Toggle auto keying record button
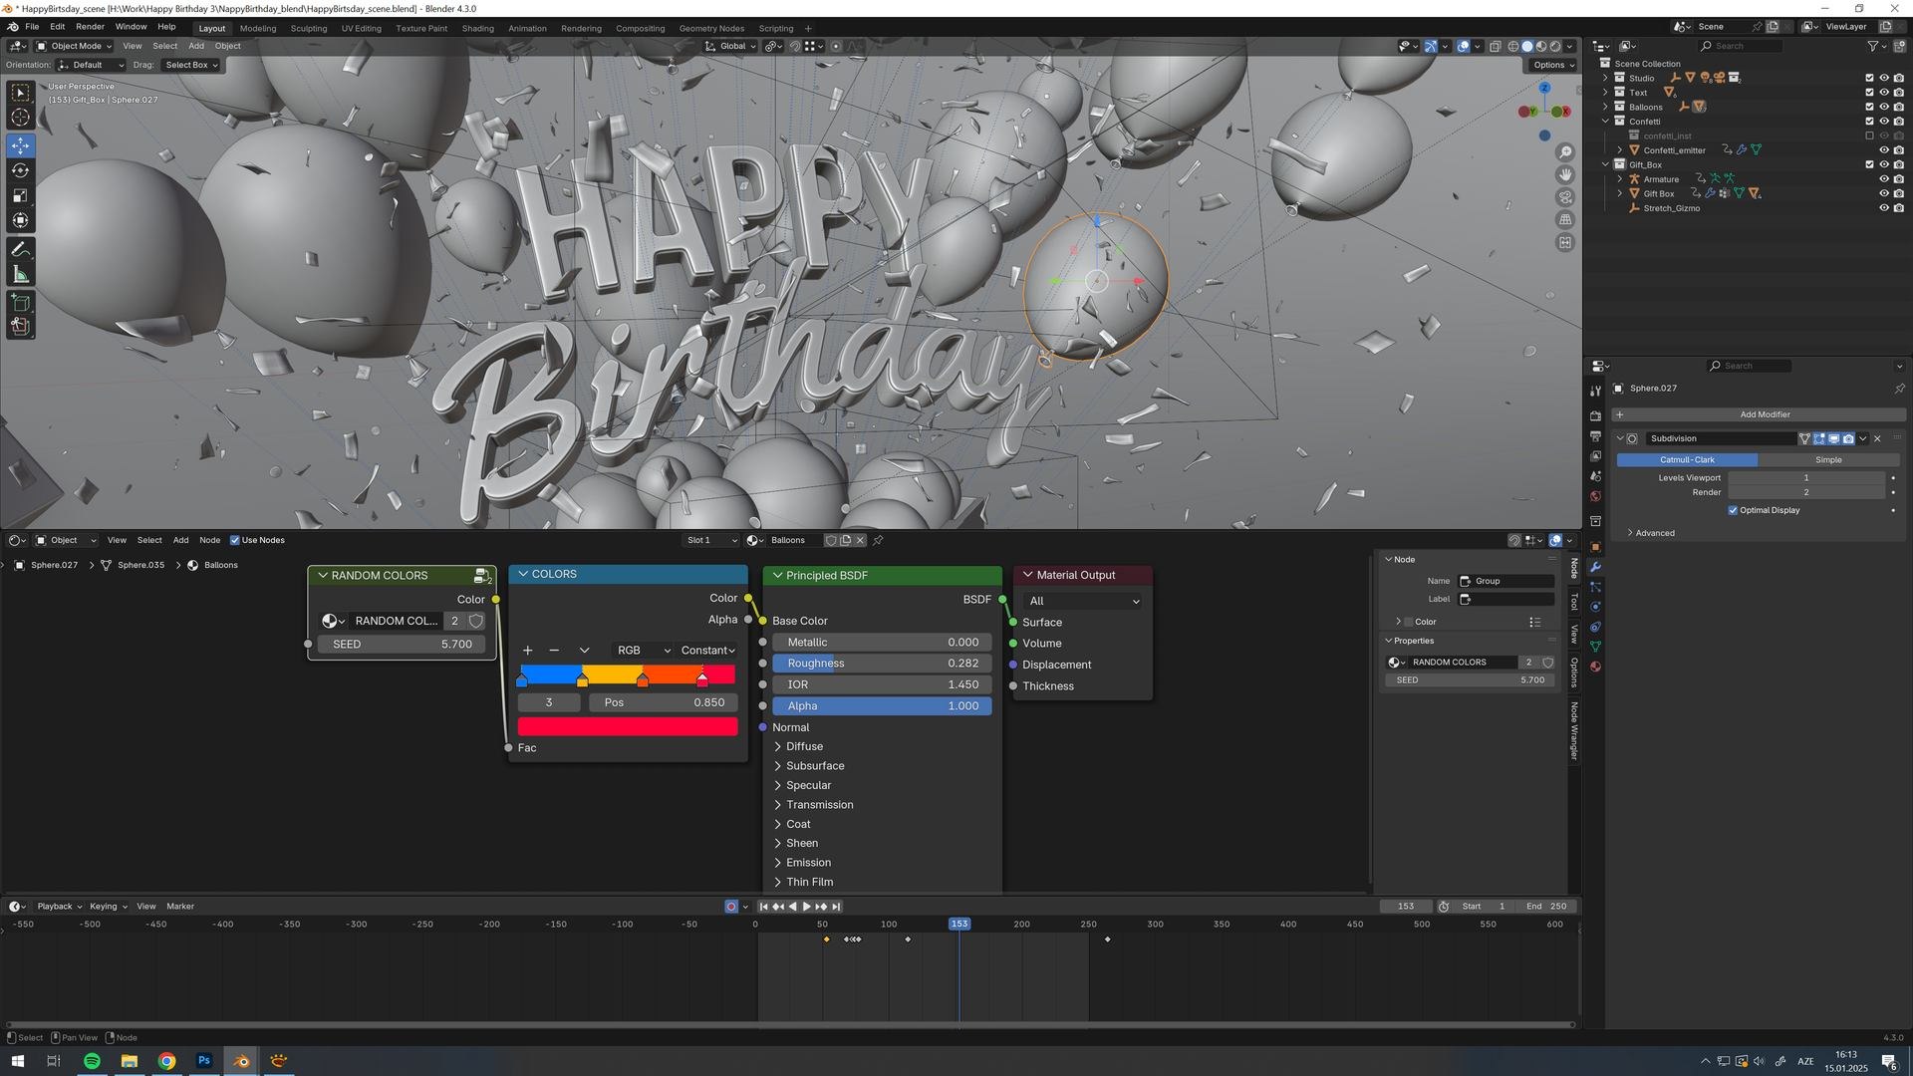This screenshot has height=1076, width=1913. tap(731, 907)
